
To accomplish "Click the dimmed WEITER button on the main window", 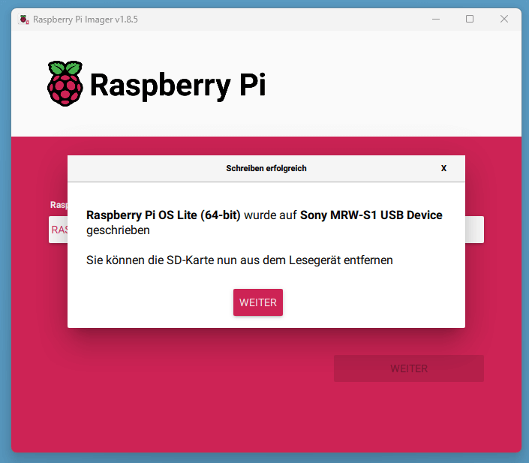I will click(409, 368).
